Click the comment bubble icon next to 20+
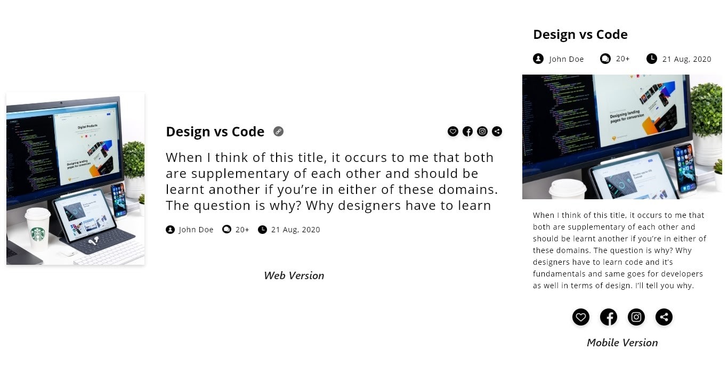This screenshot has height=374, width=728. pos(228,229)
